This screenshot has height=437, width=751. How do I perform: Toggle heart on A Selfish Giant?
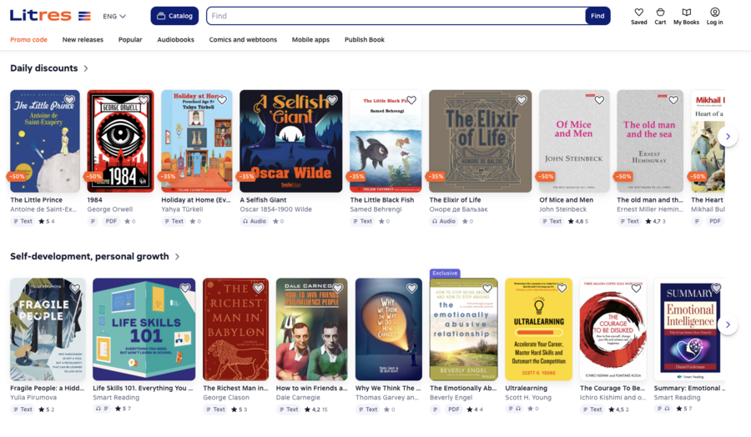coord(332,100)
